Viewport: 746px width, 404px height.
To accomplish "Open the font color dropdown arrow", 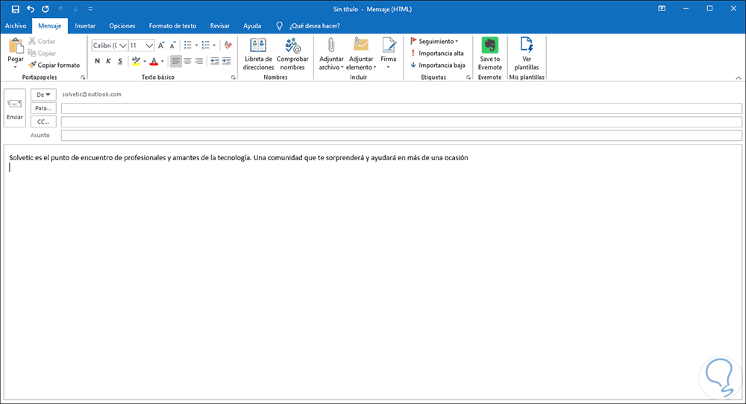I will (162, 61).
